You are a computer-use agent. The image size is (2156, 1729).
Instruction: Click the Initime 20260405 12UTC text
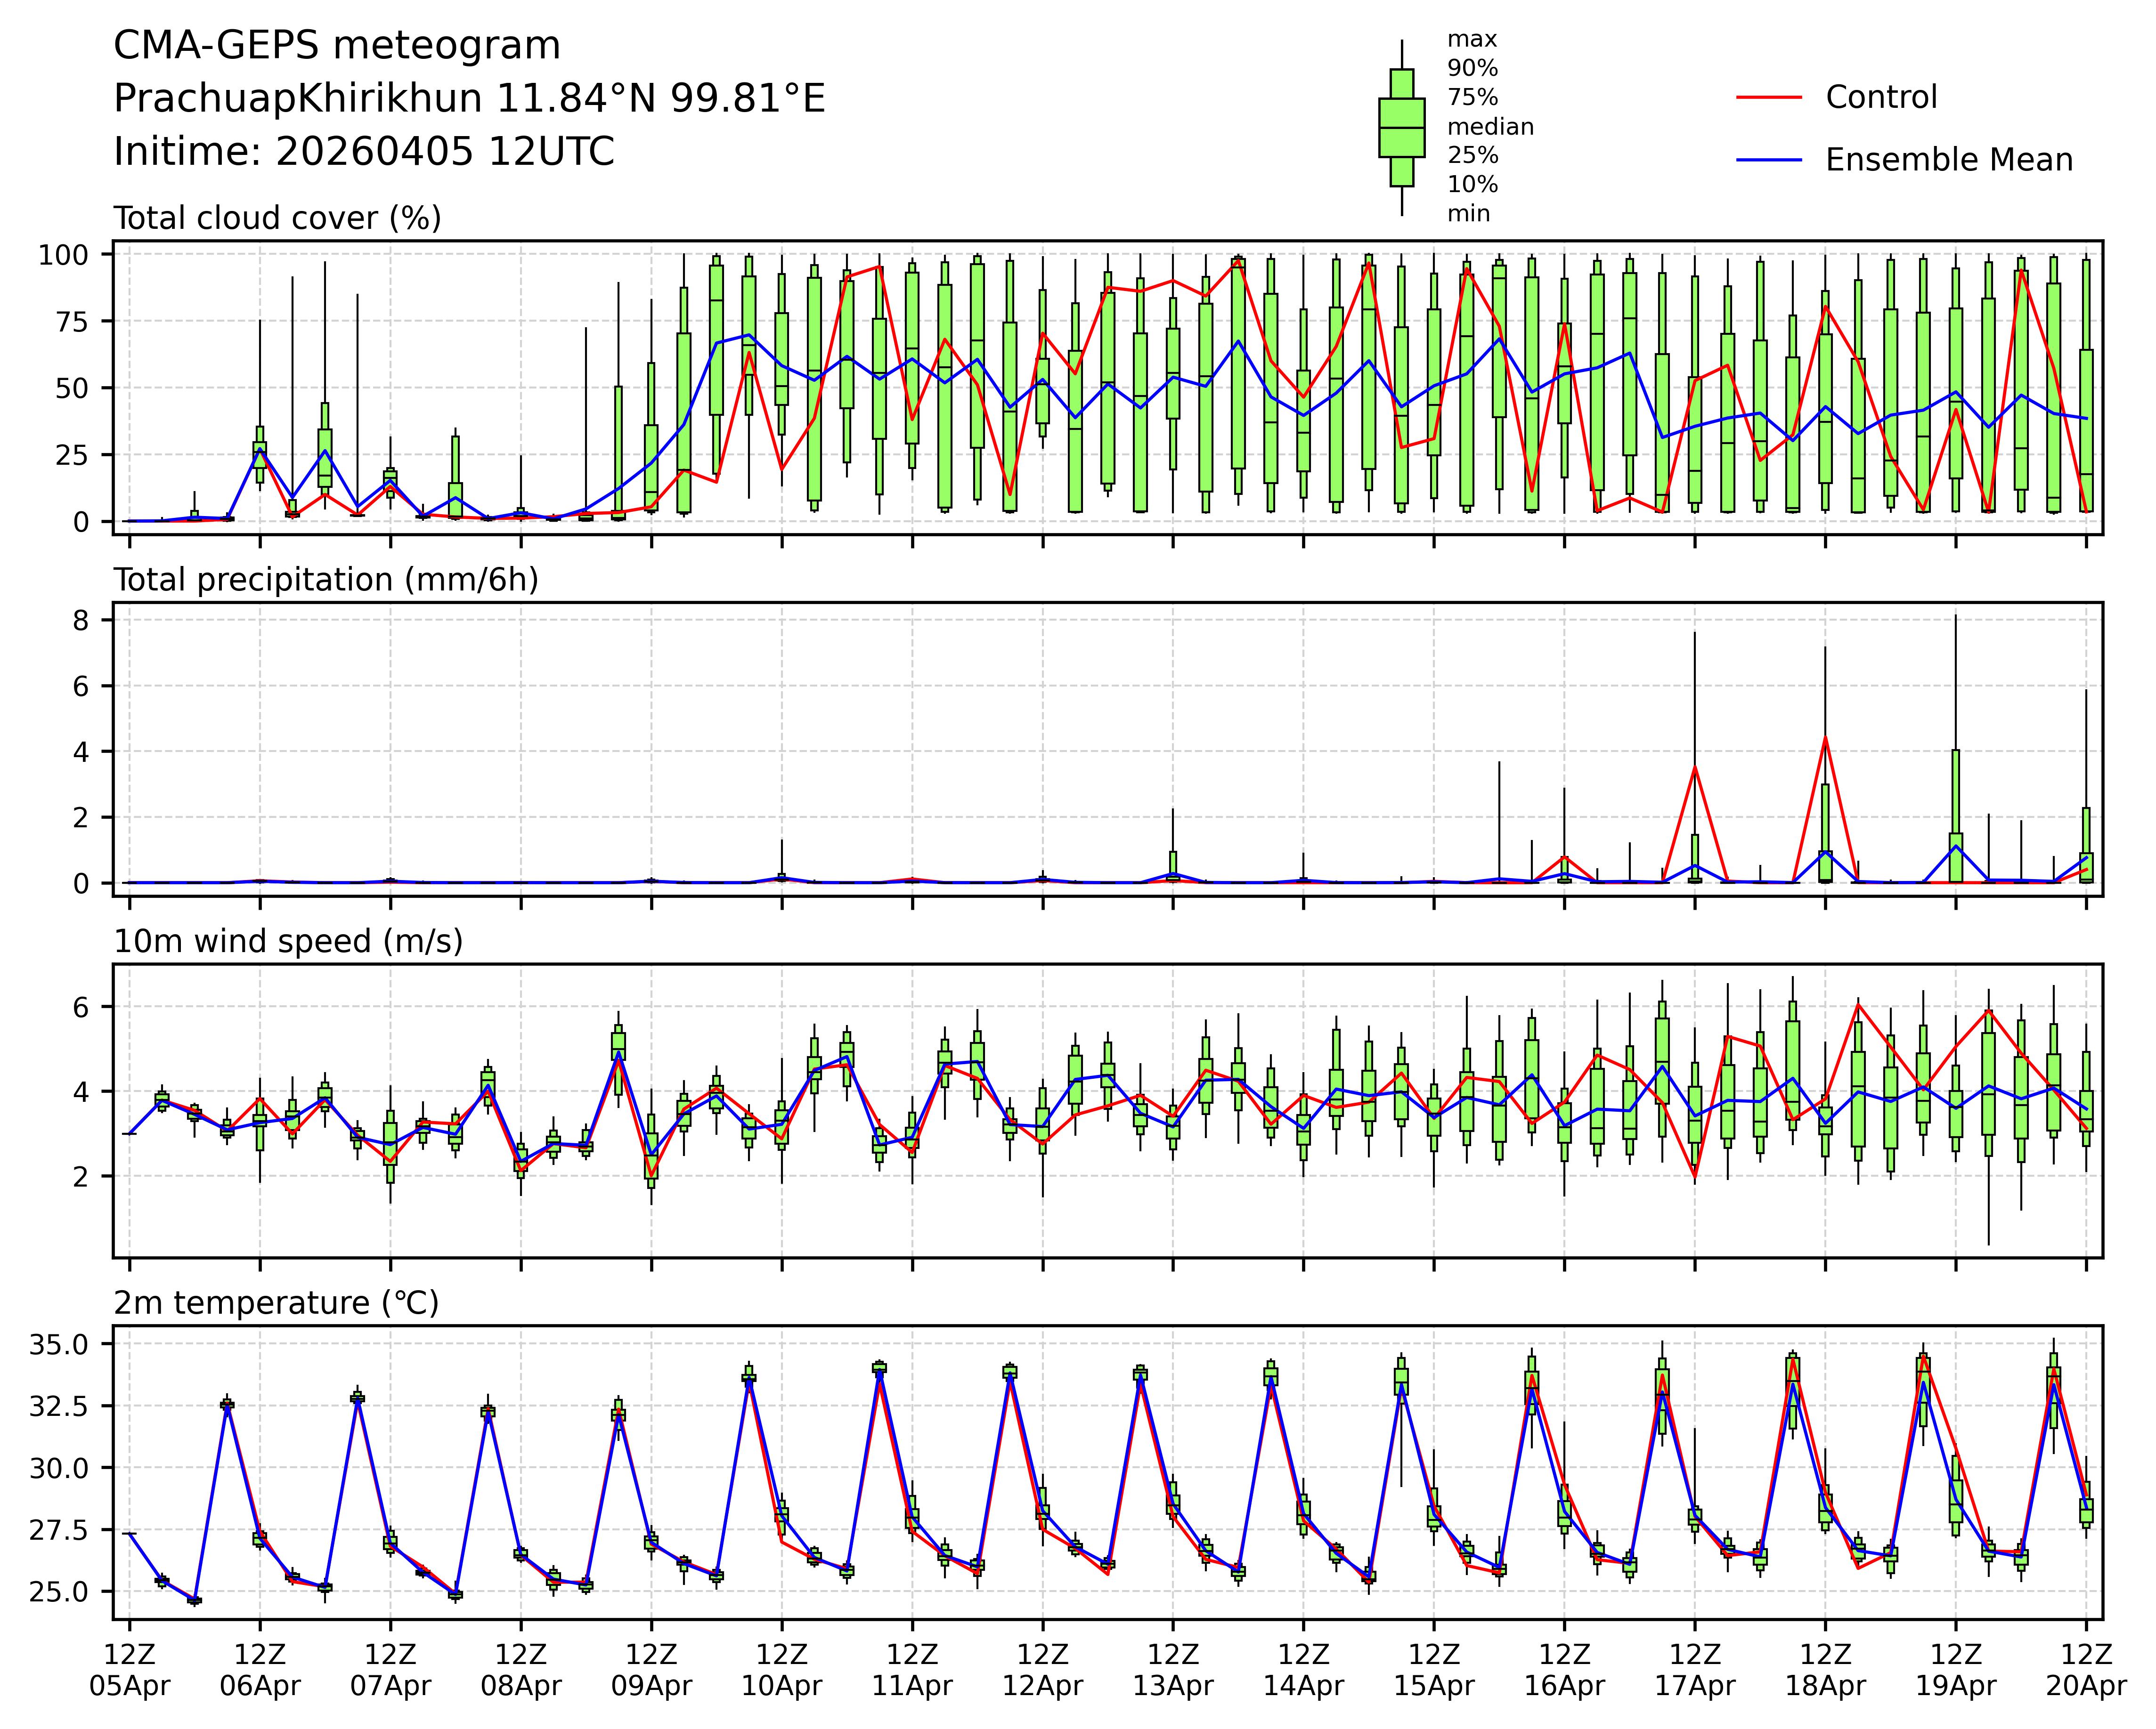coord(364,152)
